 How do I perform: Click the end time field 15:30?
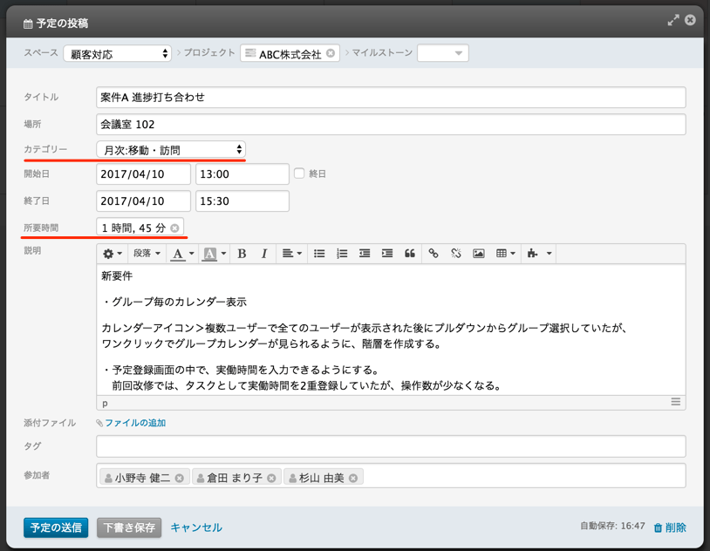(242, 201)
